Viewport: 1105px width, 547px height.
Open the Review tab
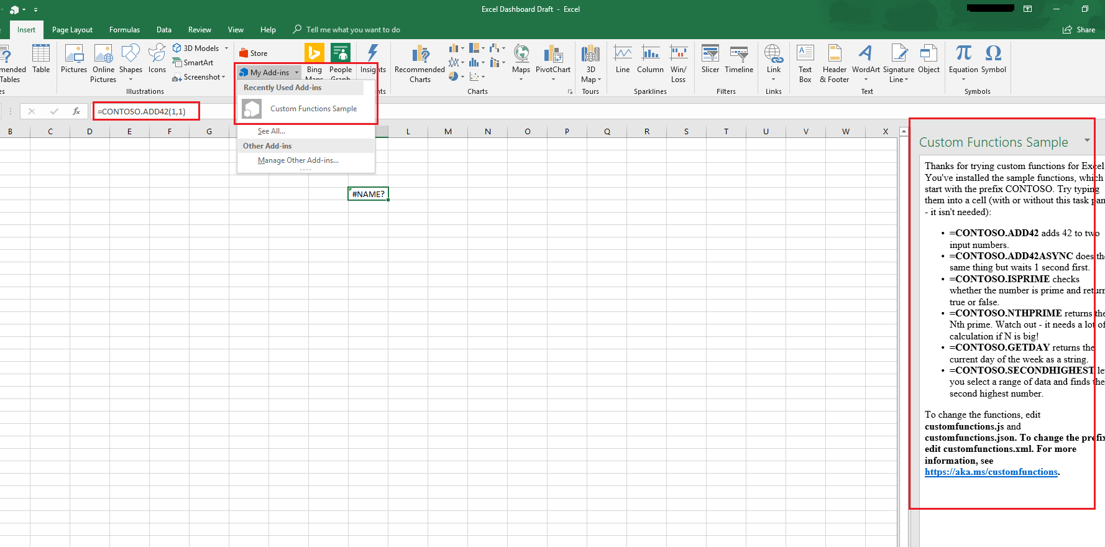[199, 30]
